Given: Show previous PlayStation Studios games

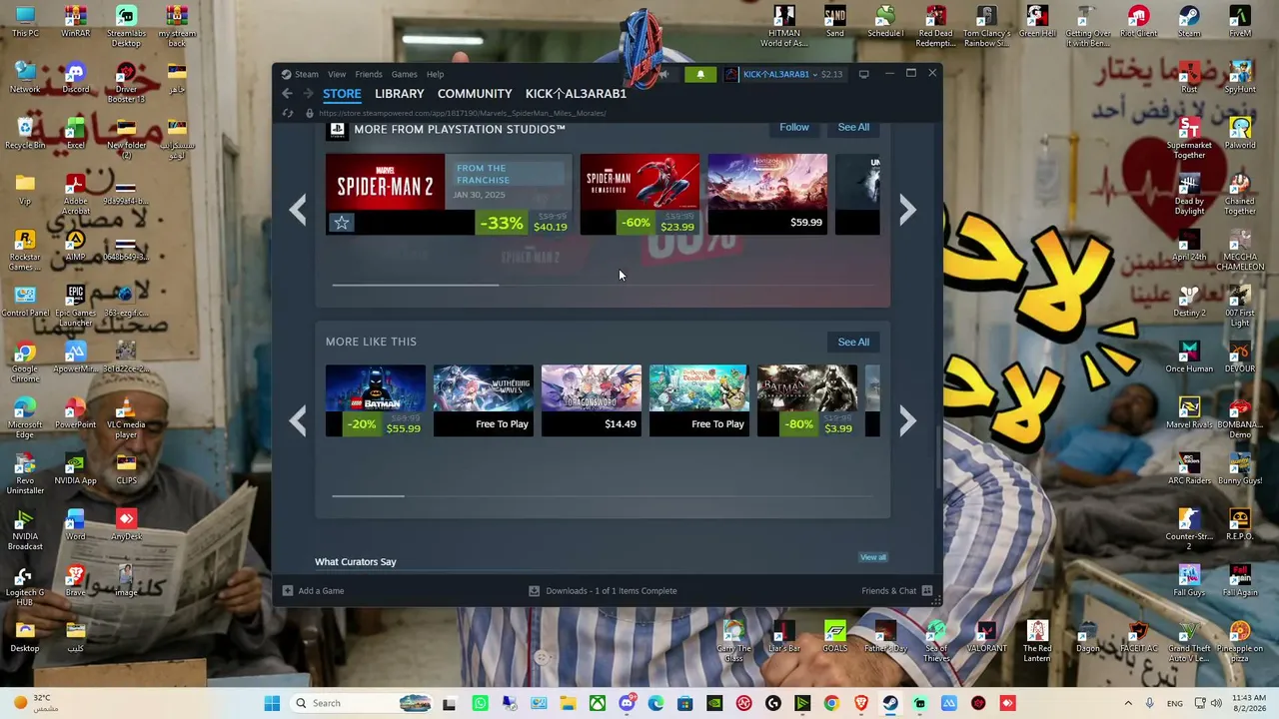Looking at the screenshot, I should click(298, 210).
